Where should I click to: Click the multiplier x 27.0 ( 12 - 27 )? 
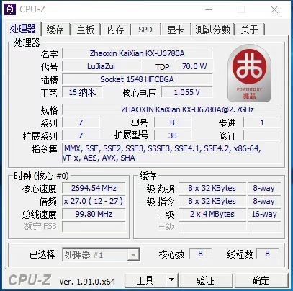pos(94,201)
